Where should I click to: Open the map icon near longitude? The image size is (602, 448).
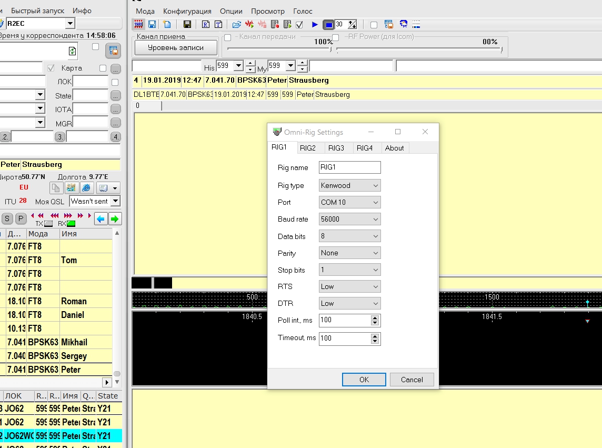(x=71, y=188)
